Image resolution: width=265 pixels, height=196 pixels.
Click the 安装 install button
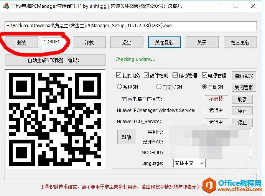tap(21, 43)
